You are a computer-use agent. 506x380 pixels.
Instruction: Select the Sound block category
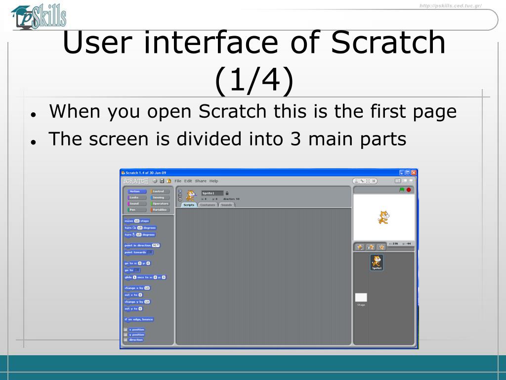click(137, 203)
